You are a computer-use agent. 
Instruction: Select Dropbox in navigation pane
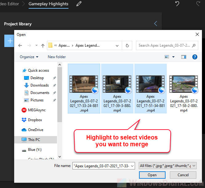pyautogui.click(x=32, y=120)
